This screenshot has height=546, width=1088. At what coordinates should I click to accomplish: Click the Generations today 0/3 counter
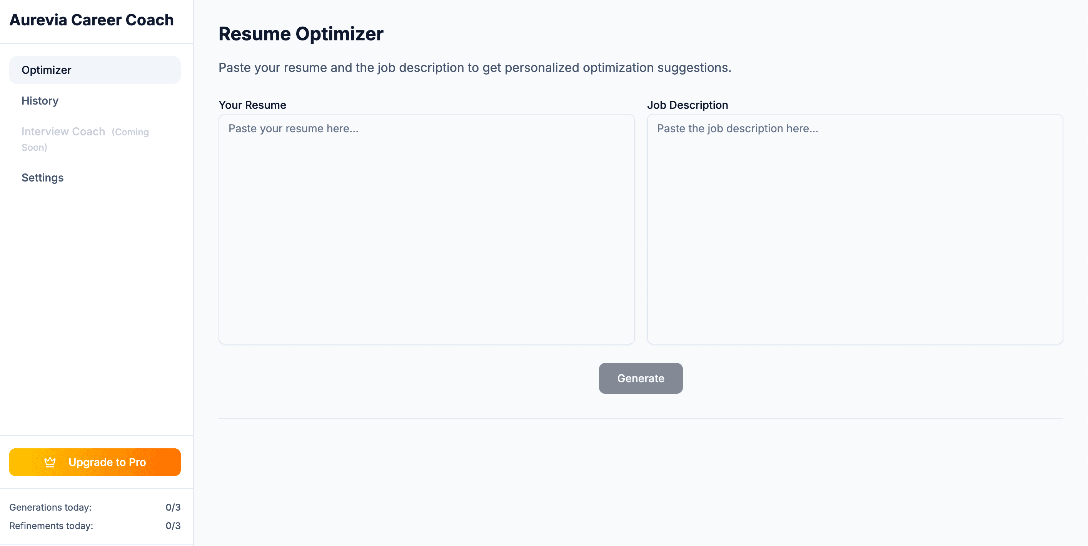[173, 507]
